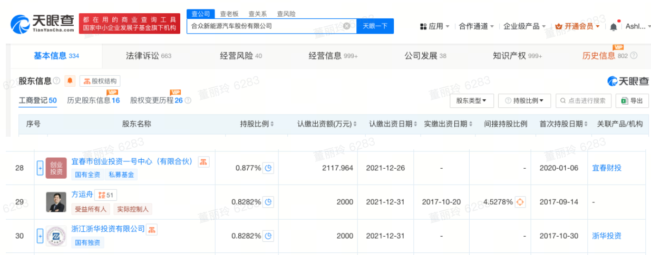The height and width of the screenshot is (255, 651).
Task: Open the 持股比例 dropdown filter
Action: pos(524,100)
